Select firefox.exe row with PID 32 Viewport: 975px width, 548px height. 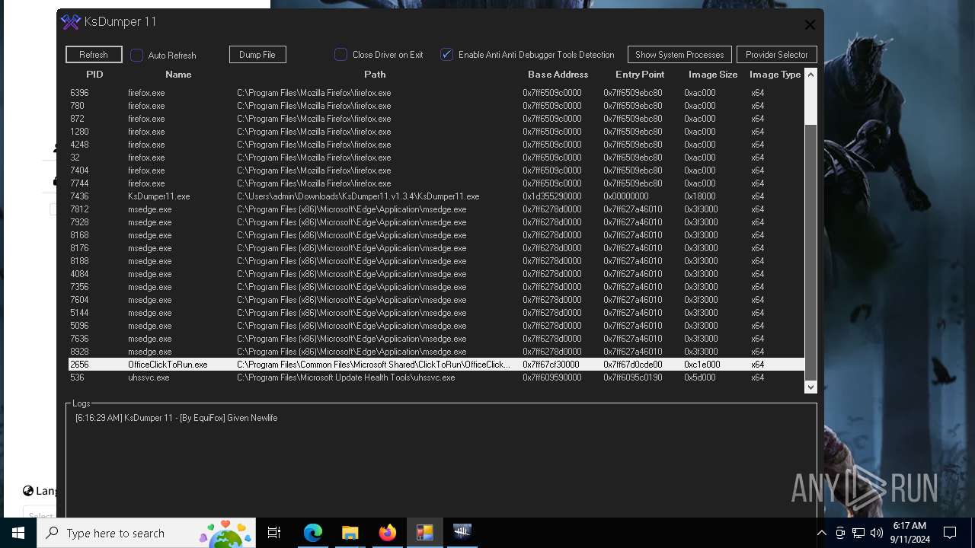pos(436,158)
